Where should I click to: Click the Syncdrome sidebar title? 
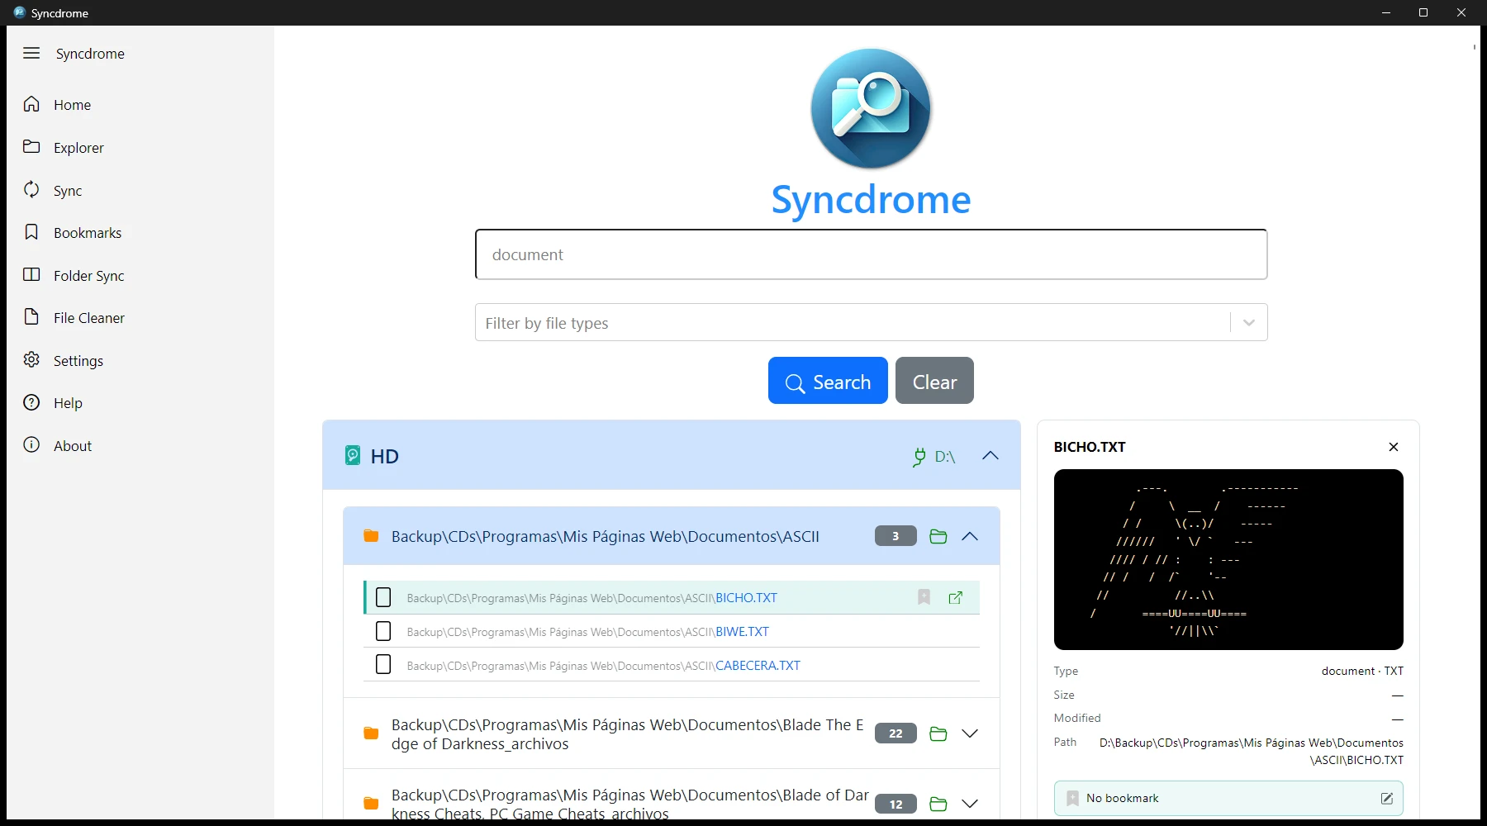click(90, 54)
